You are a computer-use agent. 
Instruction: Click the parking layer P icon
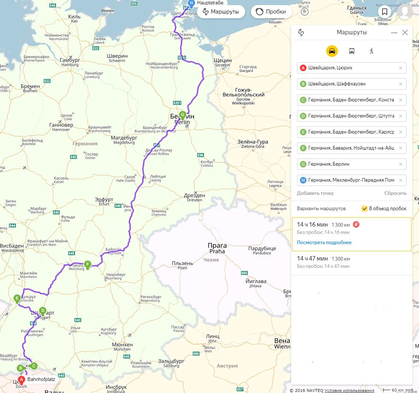point(304,12)
